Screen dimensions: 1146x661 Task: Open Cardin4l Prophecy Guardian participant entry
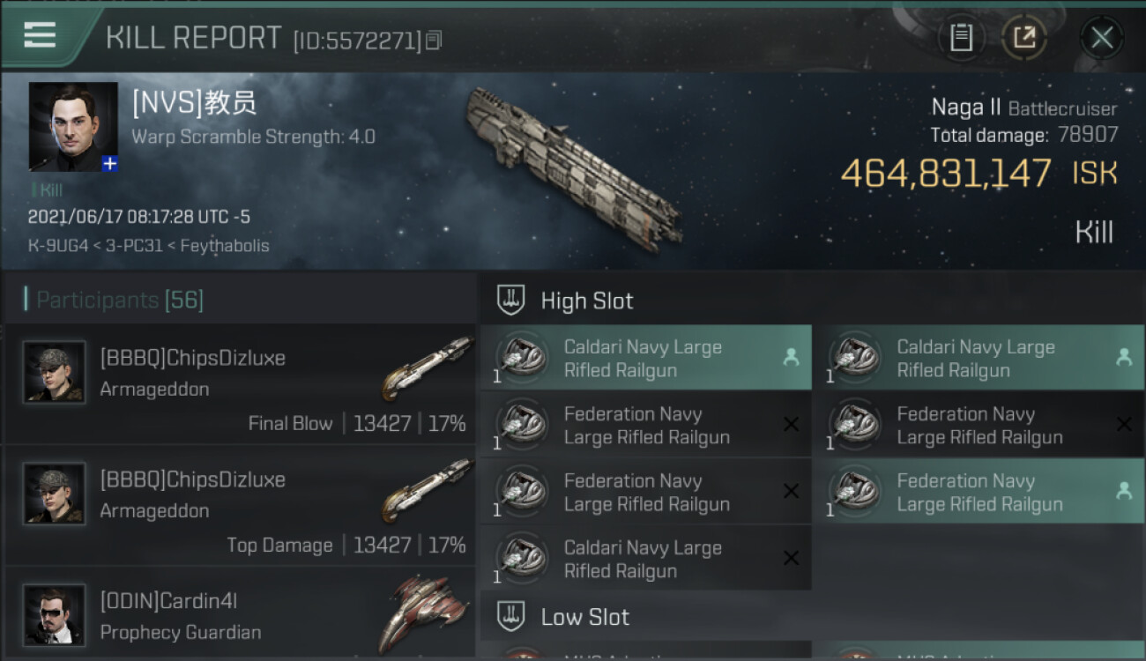(240, 617)
